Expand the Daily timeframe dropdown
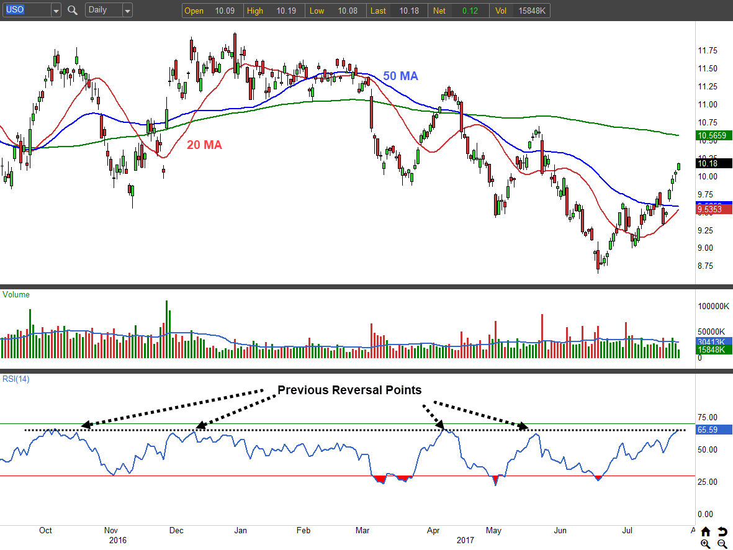Image resolution: width=733 pixels, height=550 pixels. [127, 11]
